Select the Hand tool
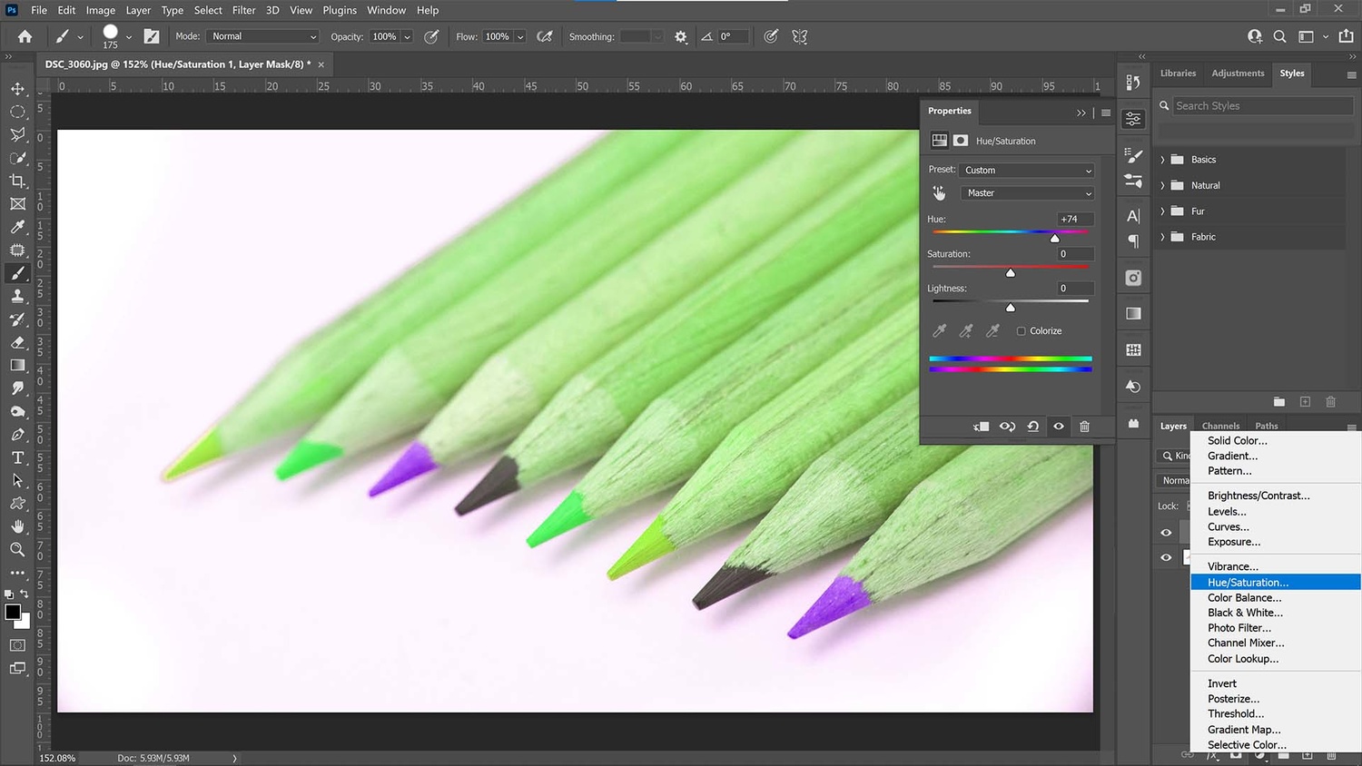The width and height of the screenshot is (1362, 766). (x=17, y=526)
